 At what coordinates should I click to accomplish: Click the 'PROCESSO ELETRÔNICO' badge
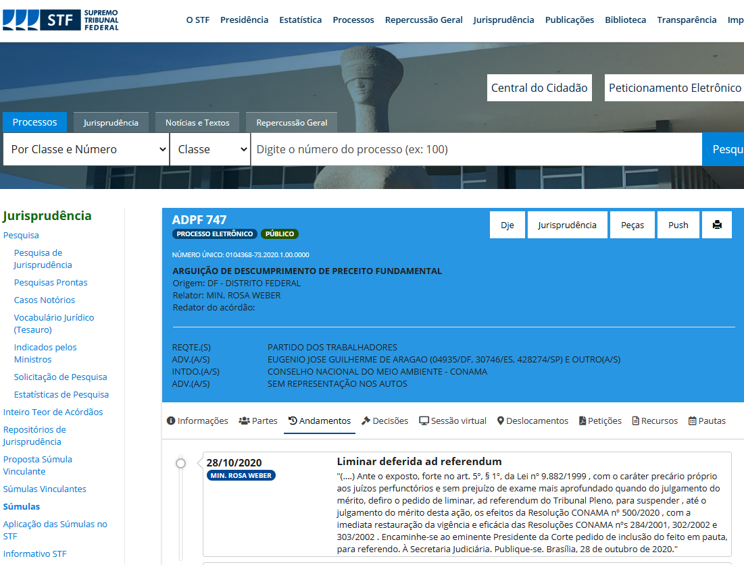pos(214,234)
